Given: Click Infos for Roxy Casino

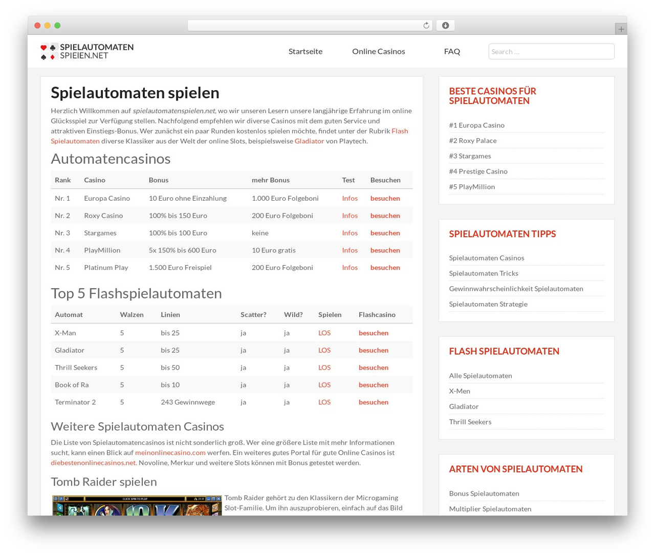Looking at the screenshot, I should (x=350, y=216).
